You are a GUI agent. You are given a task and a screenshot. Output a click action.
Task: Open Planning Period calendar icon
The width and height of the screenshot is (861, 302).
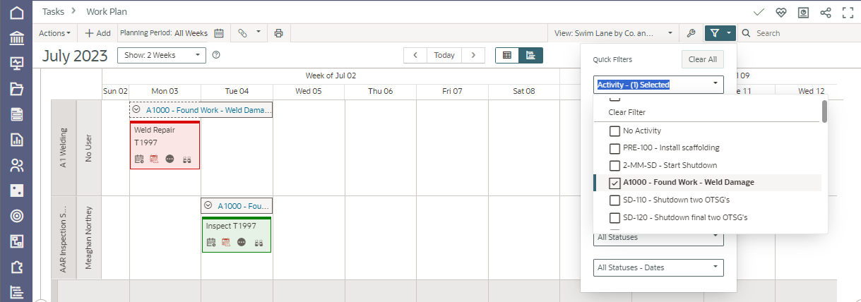pyautogui.click(x=219, y=33)
